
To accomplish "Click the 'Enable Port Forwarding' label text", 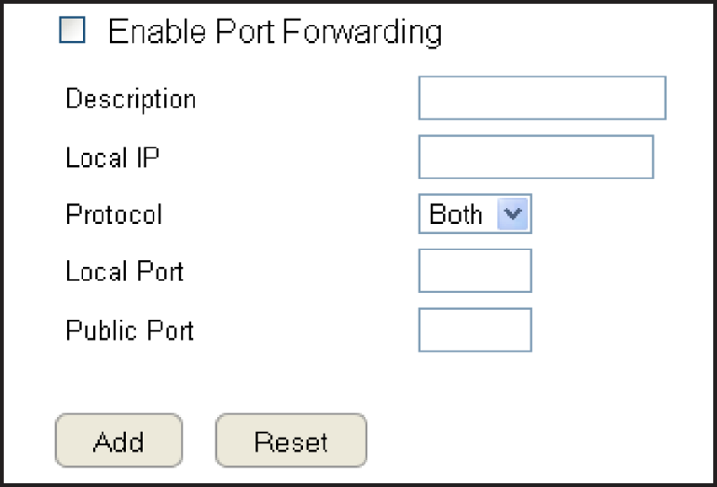I will 275,33.
